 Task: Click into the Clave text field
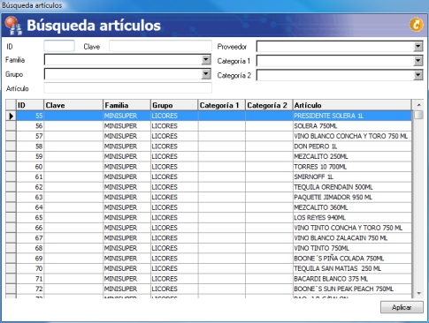160,46
